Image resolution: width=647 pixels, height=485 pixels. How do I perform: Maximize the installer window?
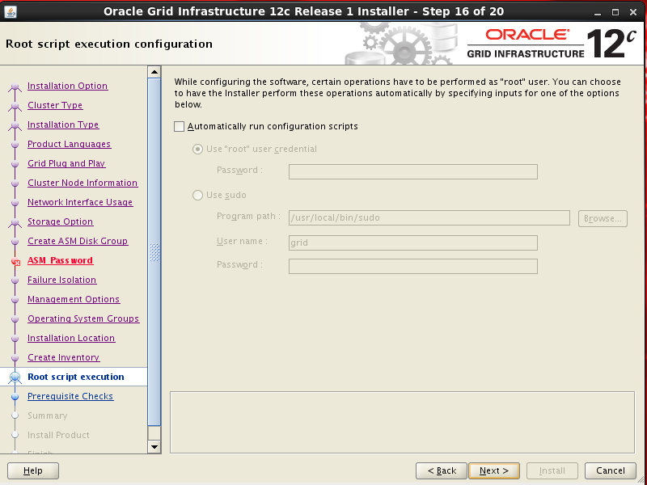[x=615, y=12]
